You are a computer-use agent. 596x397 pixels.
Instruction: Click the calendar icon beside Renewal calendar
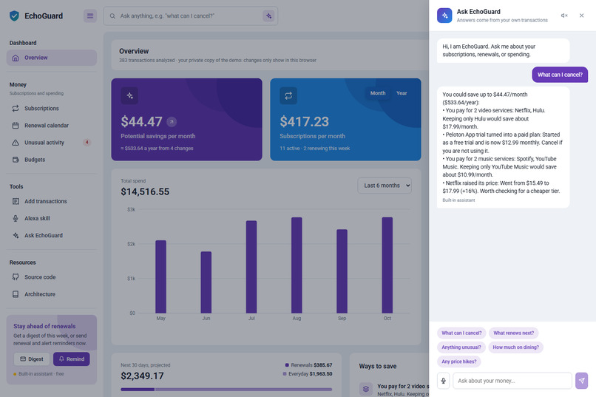16,126
